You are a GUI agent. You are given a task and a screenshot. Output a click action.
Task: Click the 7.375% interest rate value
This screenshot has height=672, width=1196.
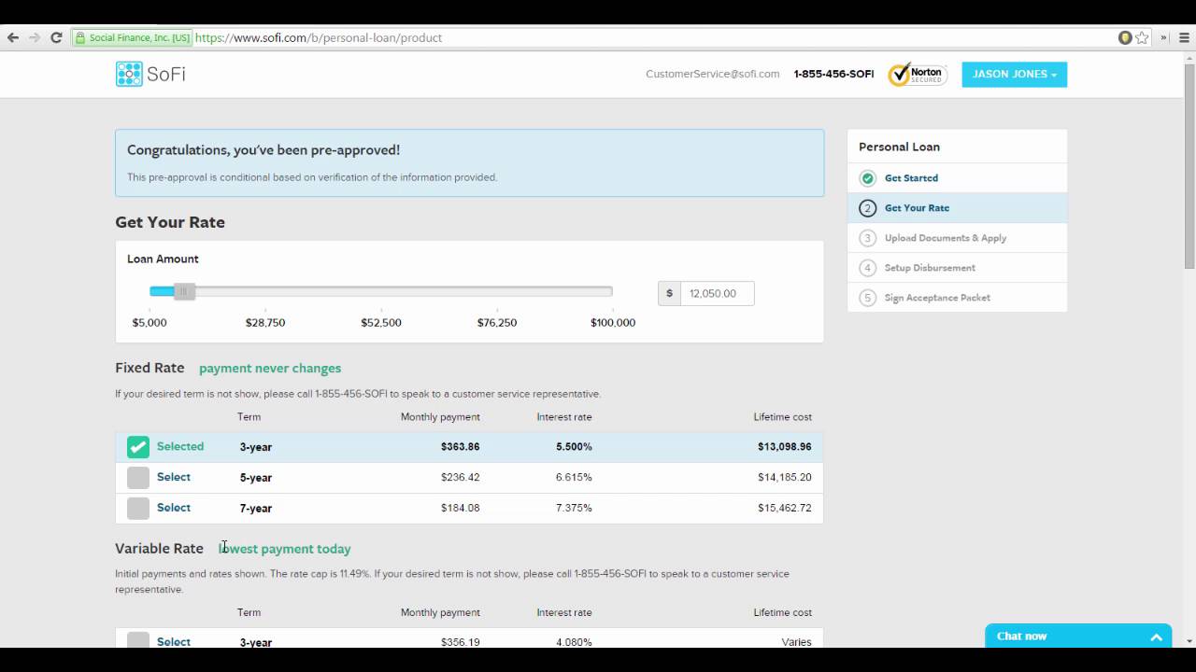pyautogui.click(x=574, y=509)
